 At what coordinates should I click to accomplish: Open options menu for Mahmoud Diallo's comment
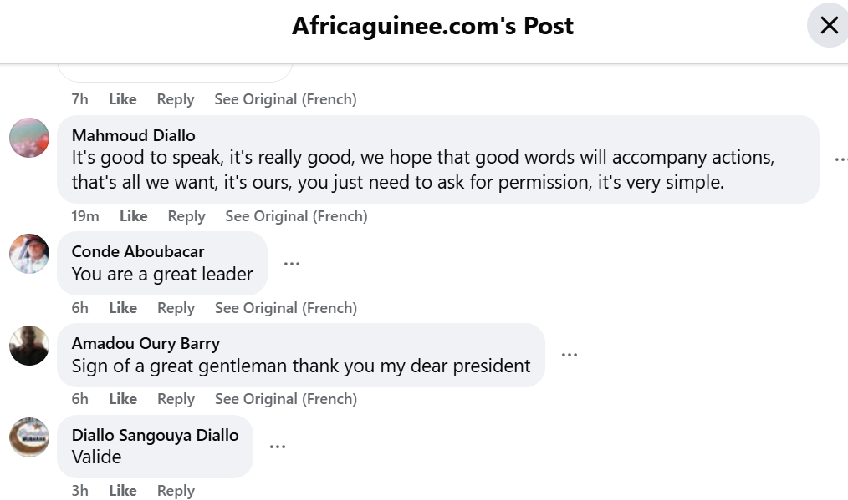point(840,159)
